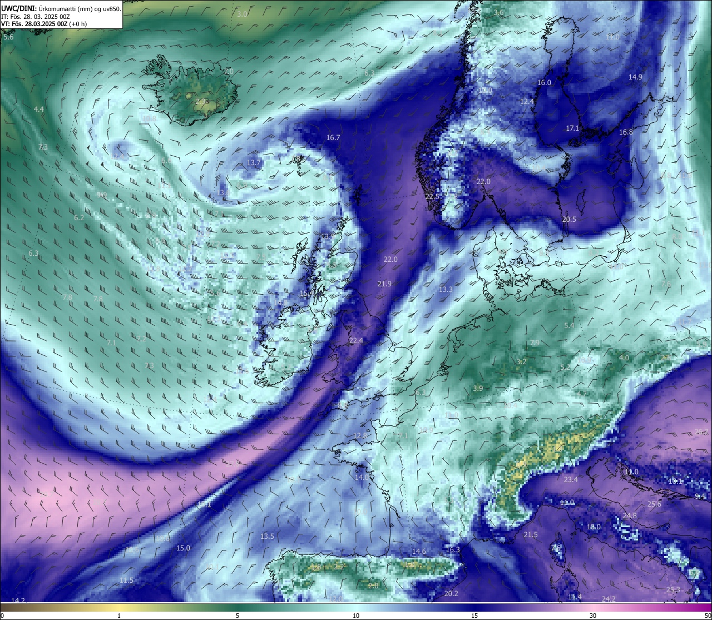Screen dimensions: 712x620
Task: Select the 3.0 value at the top
Action: tap(242, 14)
